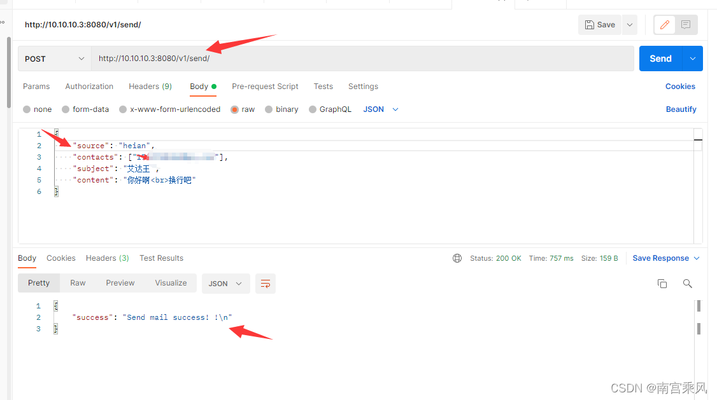Click the Cookies link
This screenshot has height=400, width=717.
click(x=680, y=86)
